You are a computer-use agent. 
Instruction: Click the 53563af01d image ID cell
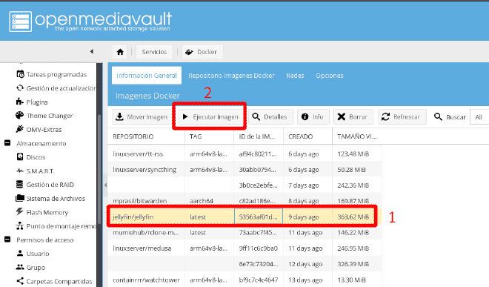(x=259, y=217)
